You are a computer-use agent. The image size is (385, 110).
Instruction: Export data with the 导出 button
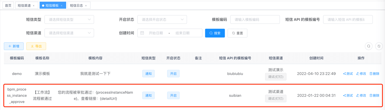point(36,46)
